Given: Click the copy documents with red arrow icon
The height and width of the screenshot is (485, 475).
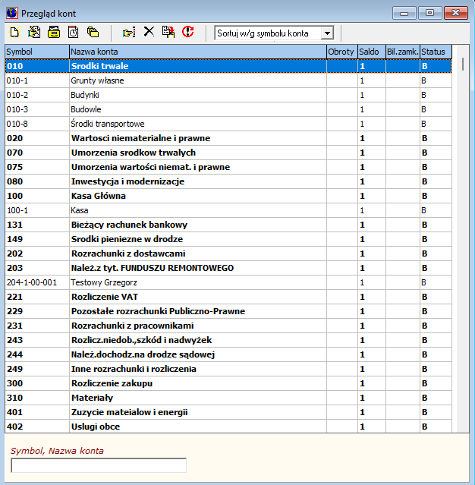Looking at the screenshot, I should pos(168,32).
